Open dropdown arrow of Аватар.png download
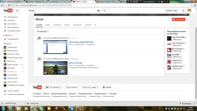 point(50,103)
